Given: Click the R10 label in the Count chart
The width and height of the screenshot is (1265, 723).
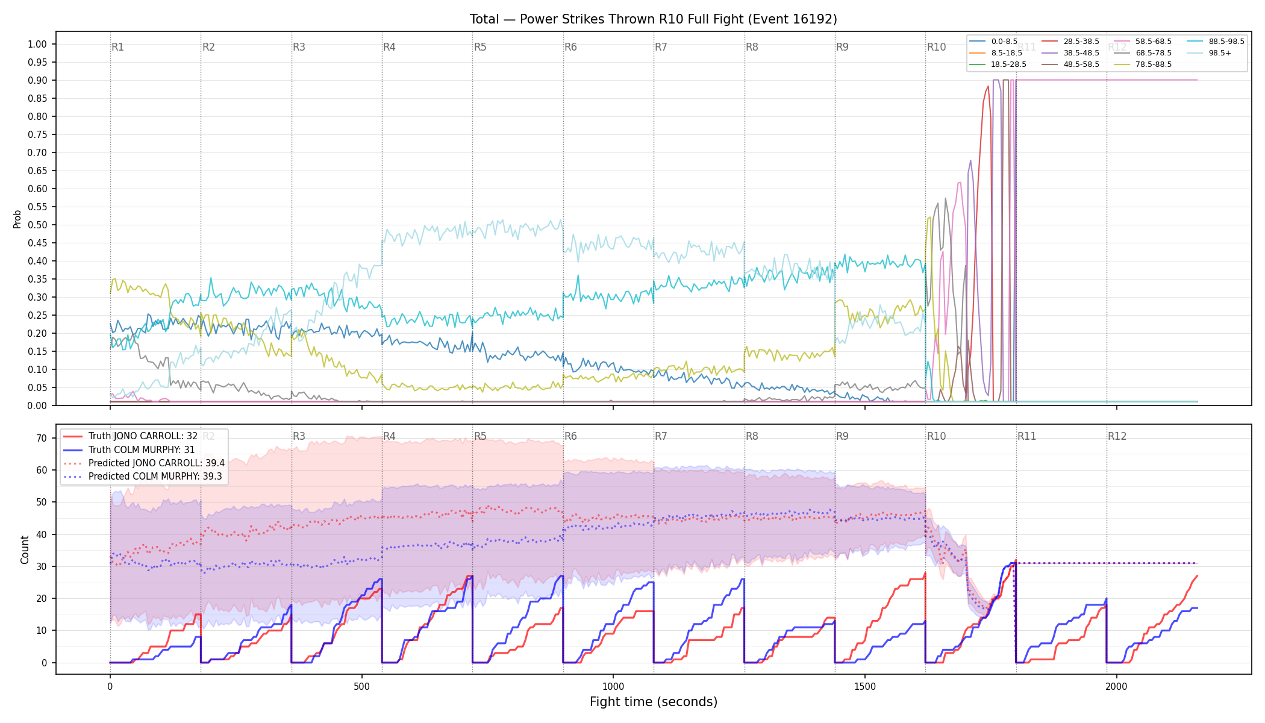Looking at the screenshot, I should pos(936,436).
